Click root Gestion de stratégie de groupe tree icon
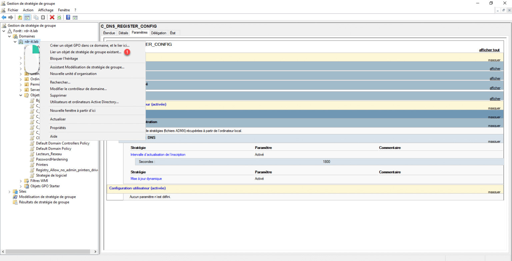This screenshot has height=261, width=512. point(4,26)
